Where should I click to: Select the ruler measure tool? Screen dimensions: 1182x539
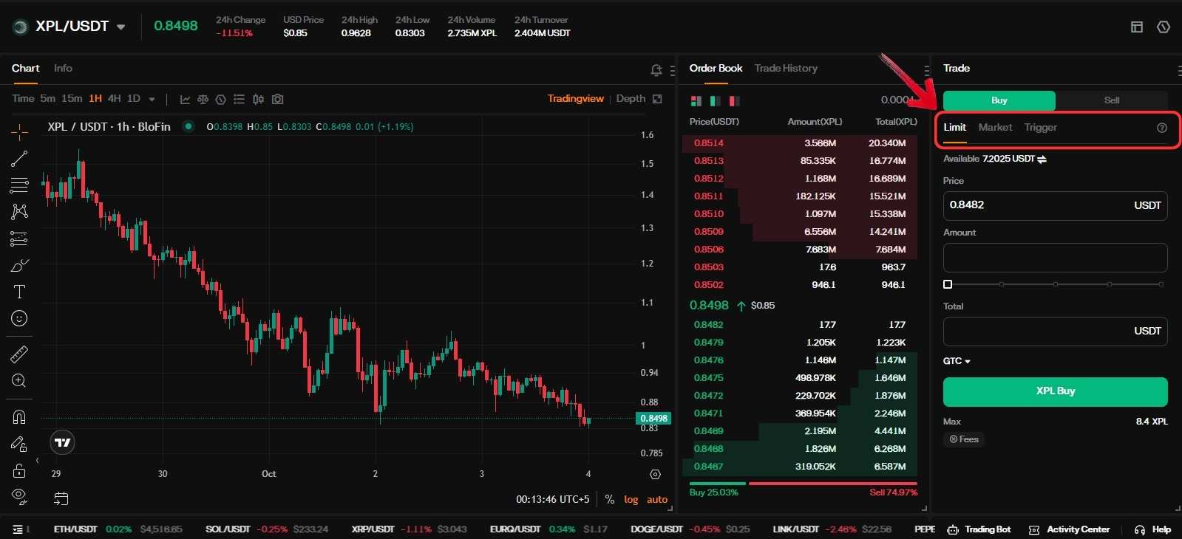tap(19, 354)
